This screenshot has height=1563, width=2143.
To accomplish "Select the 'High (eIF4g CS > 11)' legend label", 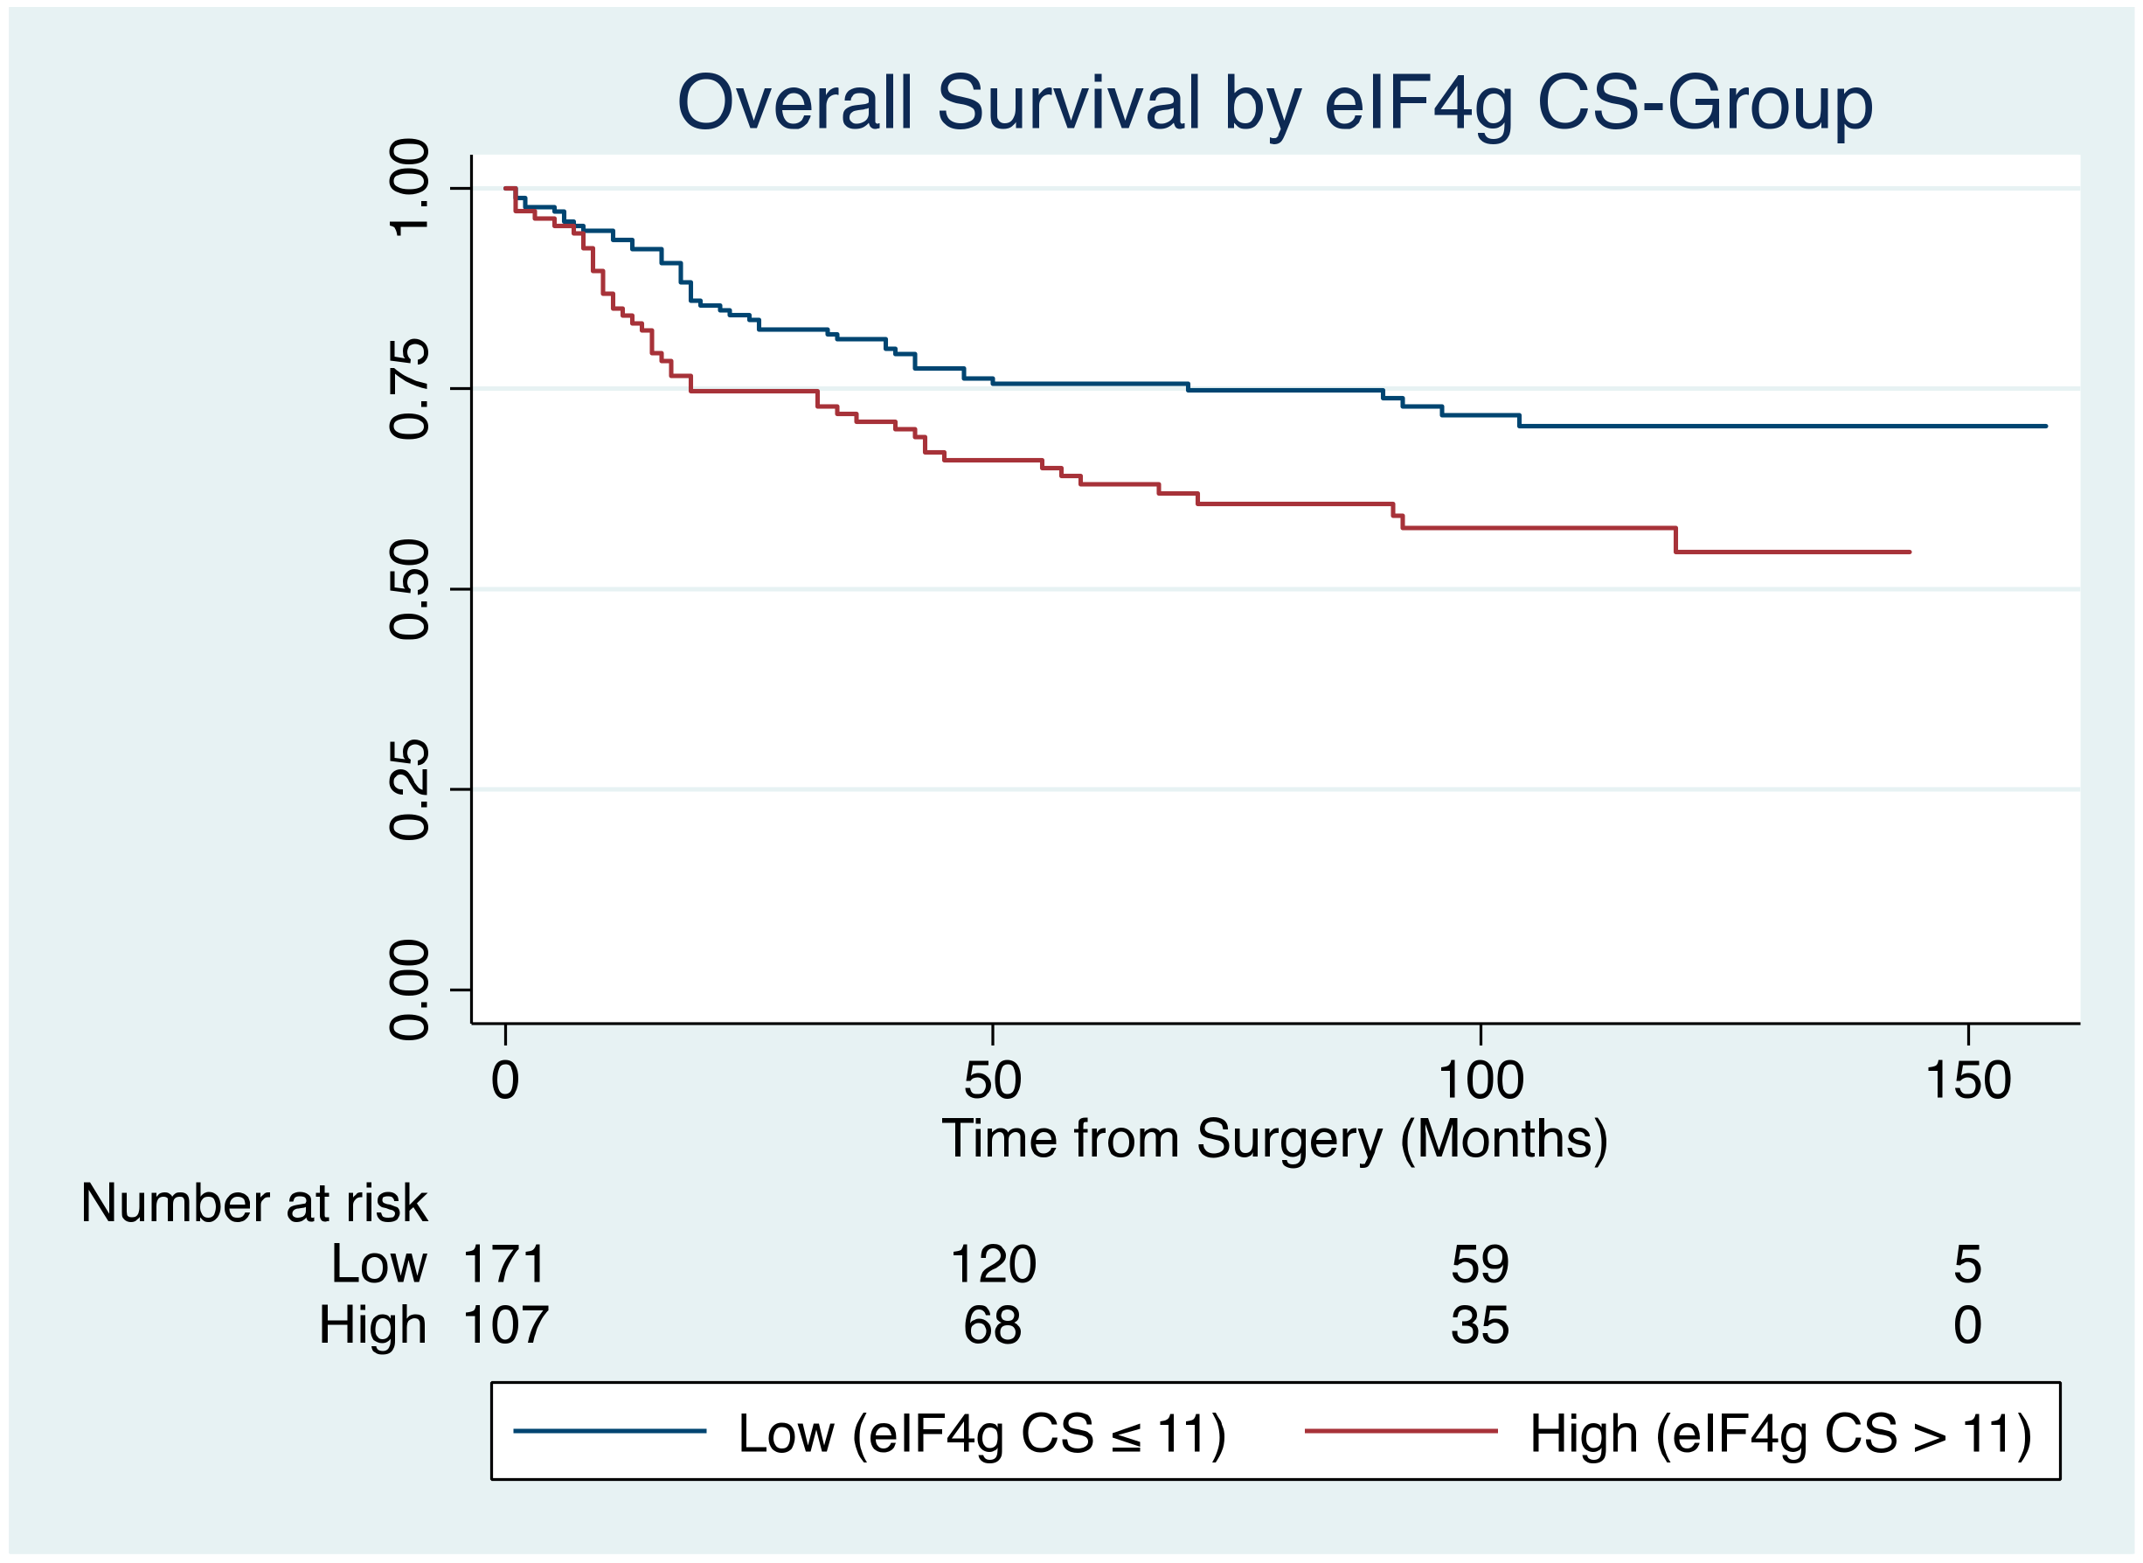I will (1781, 1433).
